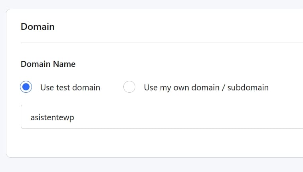Click blank space right of "Domain Name" label
Image resolution: width=303 pixels, height=172 pixels.
tap(180, 64)
